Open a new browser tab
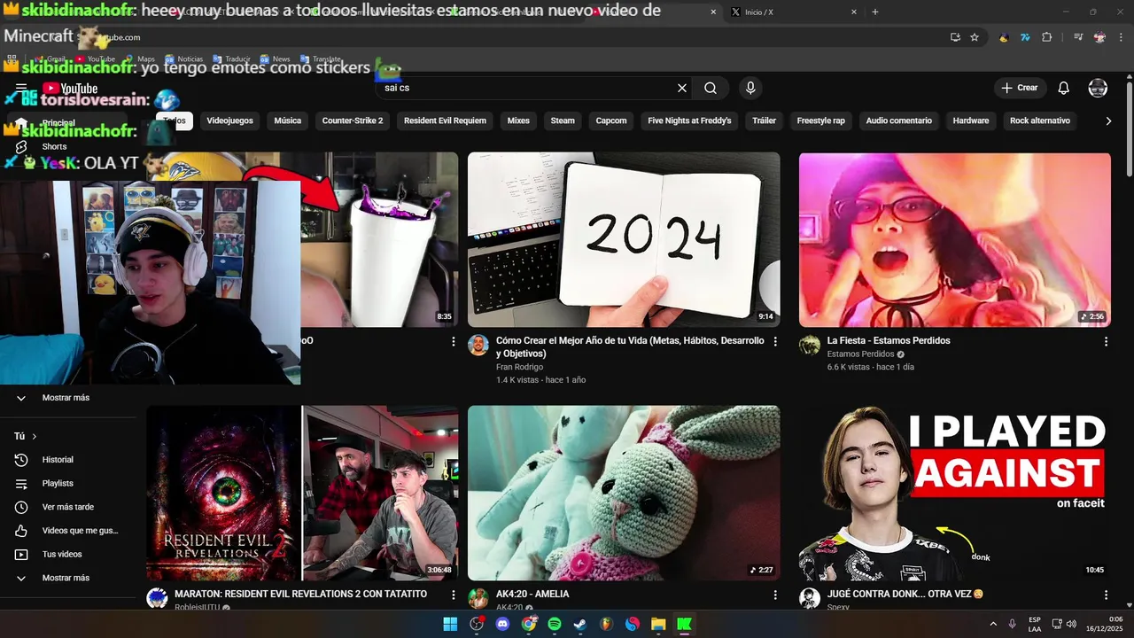 (x=875, y=12)
